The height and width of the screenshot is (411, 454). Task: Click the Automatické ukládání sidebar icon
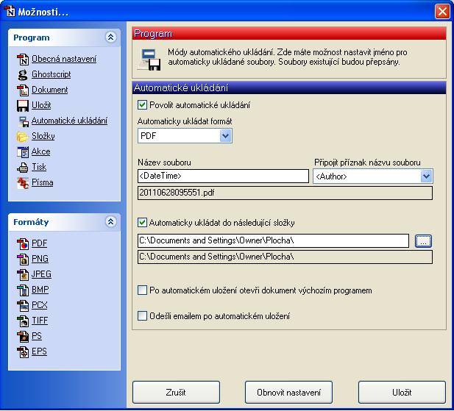point(24,121)
